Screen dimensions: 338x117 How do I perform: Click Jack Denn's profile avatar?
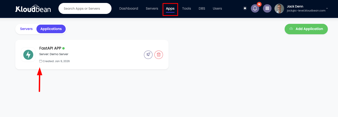279,9
